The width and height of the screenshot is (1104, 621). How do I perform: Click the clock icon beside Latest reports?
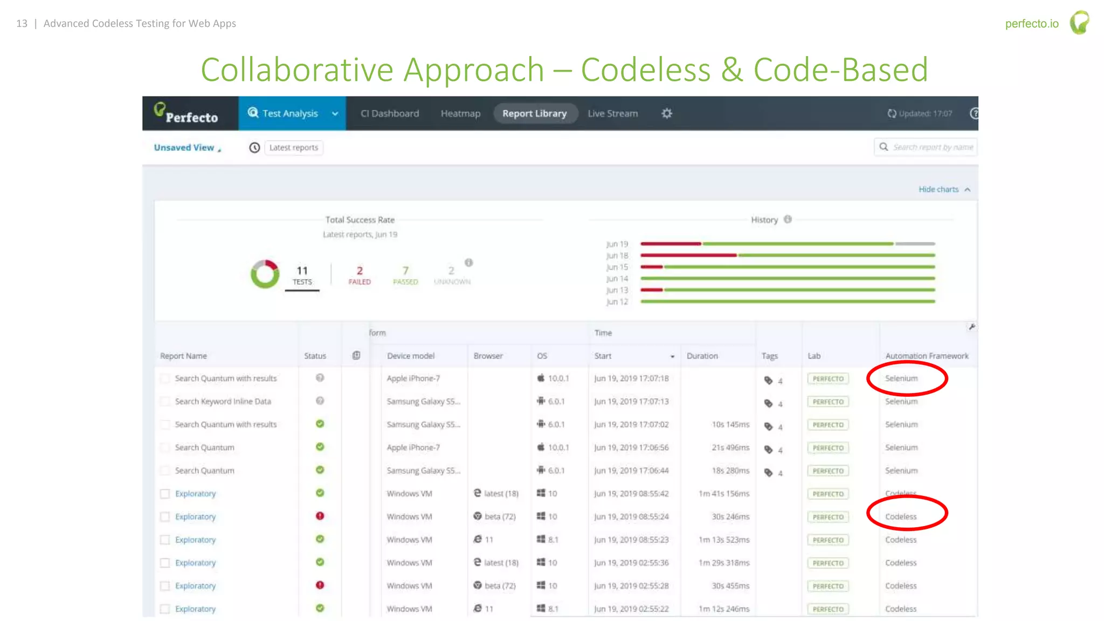click(254, 148)
